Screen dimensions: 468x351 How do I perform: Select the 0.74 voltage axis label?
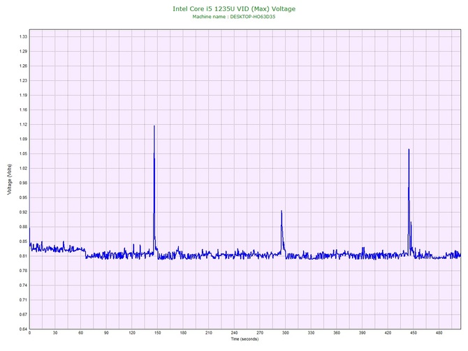click(23, 285)
